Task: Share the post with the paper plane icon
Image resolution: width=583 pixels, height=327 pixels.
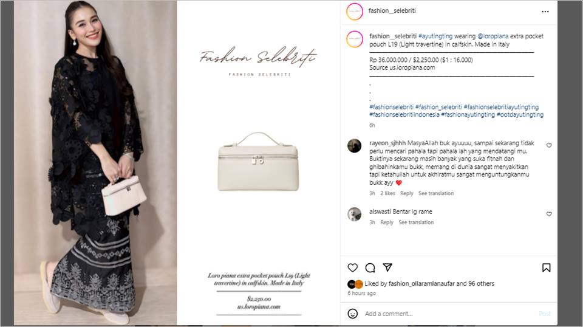Action: click(387, 267)
